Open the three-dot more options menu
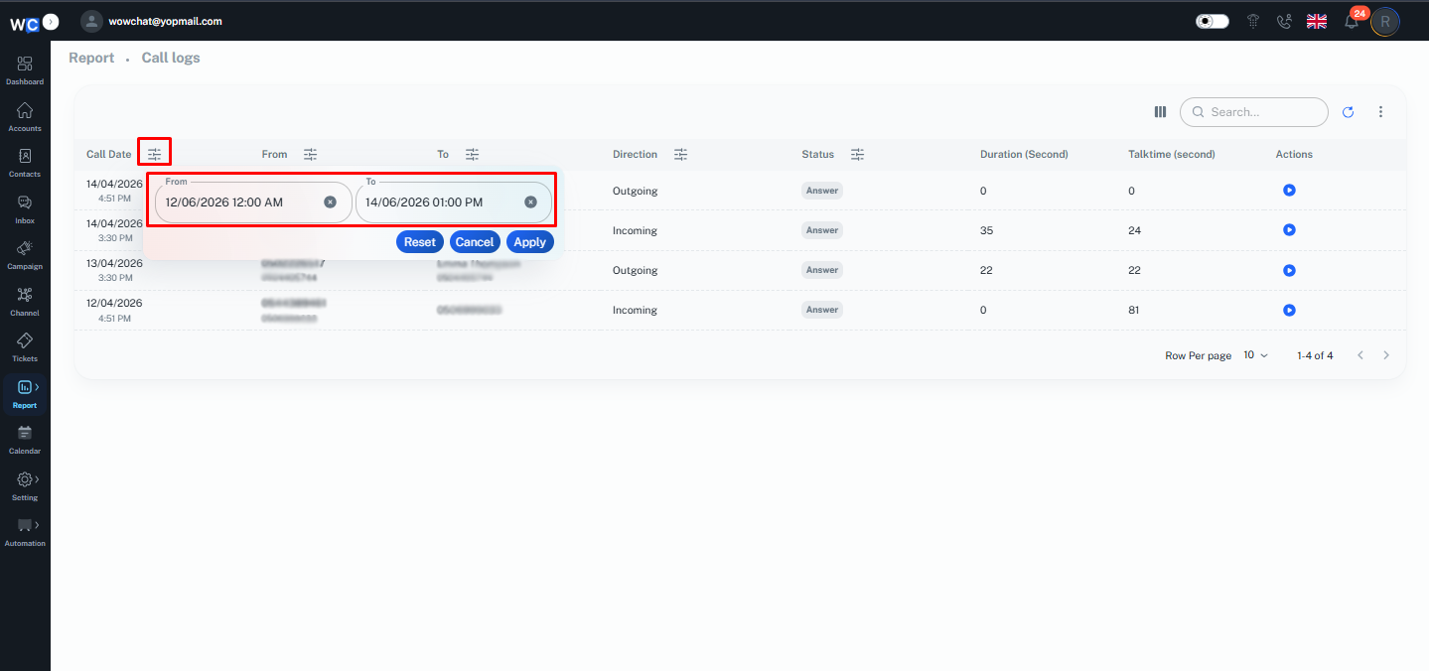The height and width of the screenshot is (671, 1429). (1380, 112)
